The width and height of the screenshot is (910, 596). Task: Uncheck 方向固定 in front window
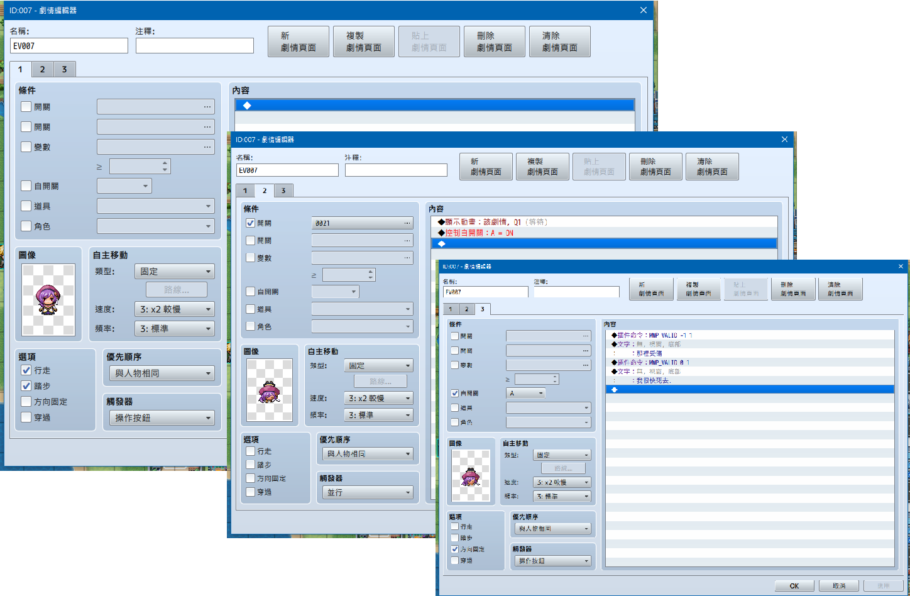tap(455, 549)
